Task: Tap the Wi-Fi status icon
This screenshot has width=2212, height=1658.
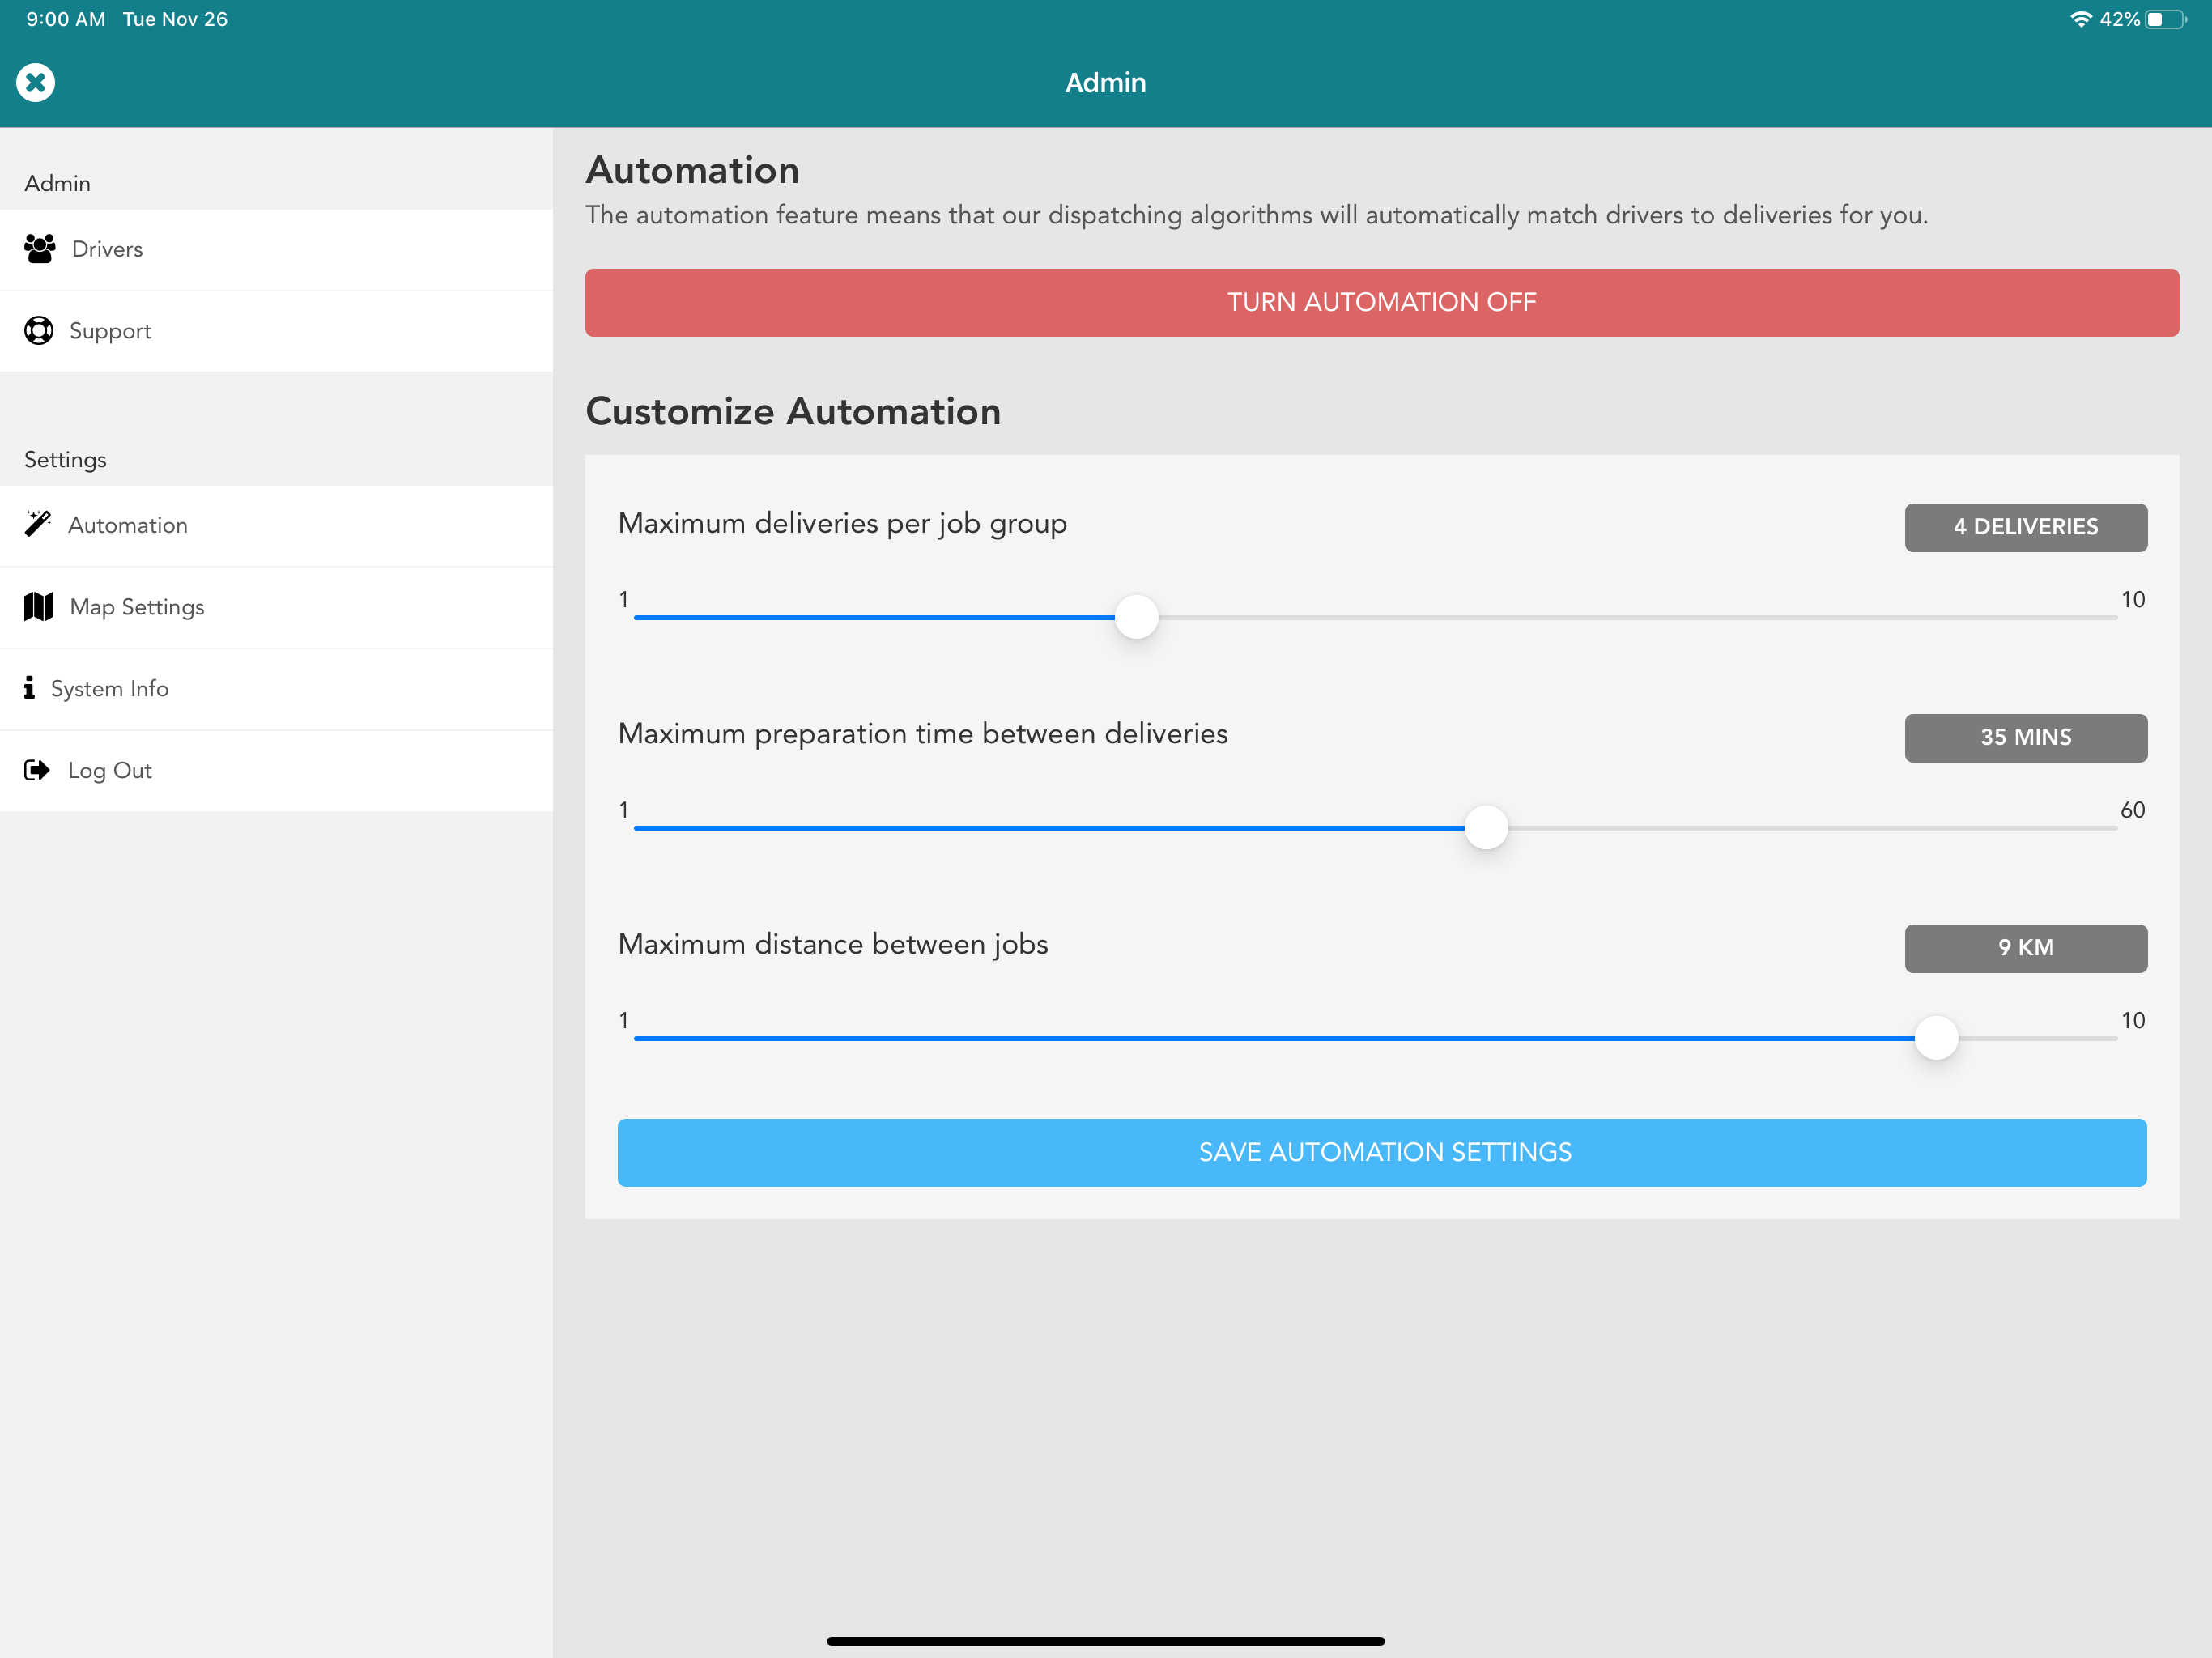Action: tap(2080, 19)
